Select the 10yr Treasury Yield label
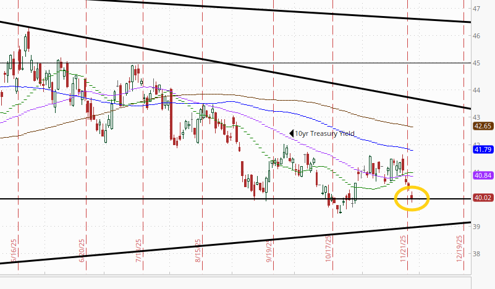 coord(324,133)
